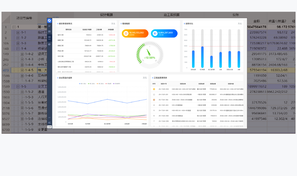This screenshot has width=297, height=176.
Task: Collapse tree row 1 in background table
Action: point(14,27)
